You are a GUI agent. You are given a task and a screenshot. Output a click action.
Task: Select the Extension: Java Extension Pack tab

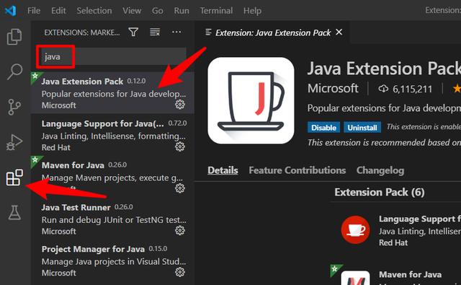pos(272,32)
